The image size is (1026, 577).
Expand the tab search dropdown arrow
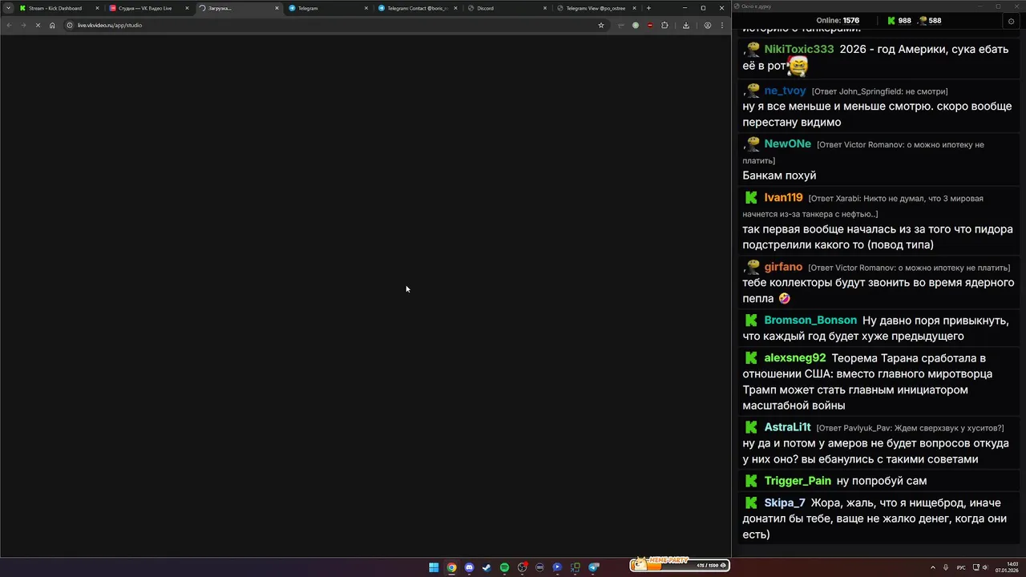pyautogui.click(x=8, y=8)
